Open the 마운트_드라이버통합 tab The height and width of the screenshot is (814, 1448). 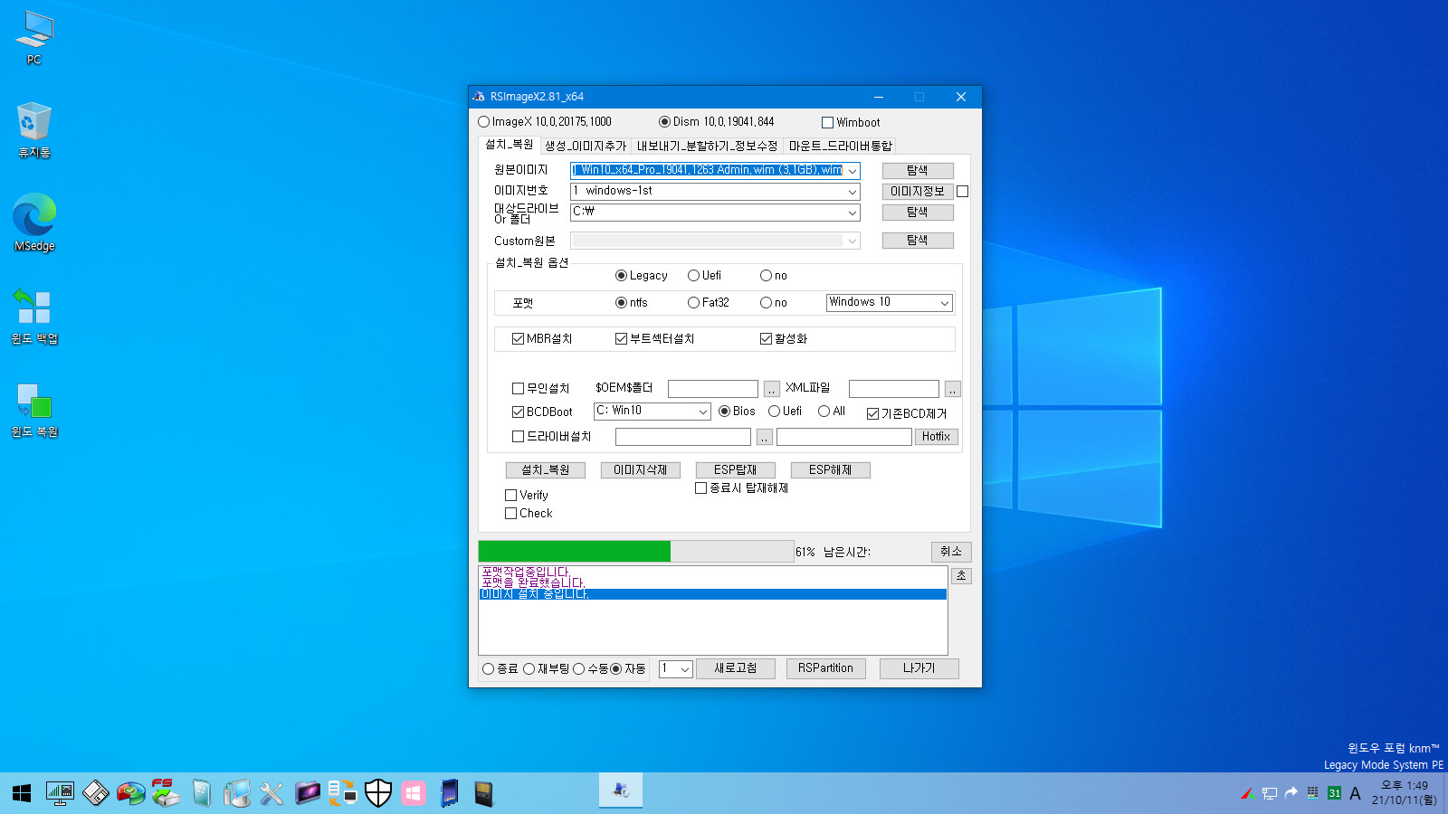point(840,146)
